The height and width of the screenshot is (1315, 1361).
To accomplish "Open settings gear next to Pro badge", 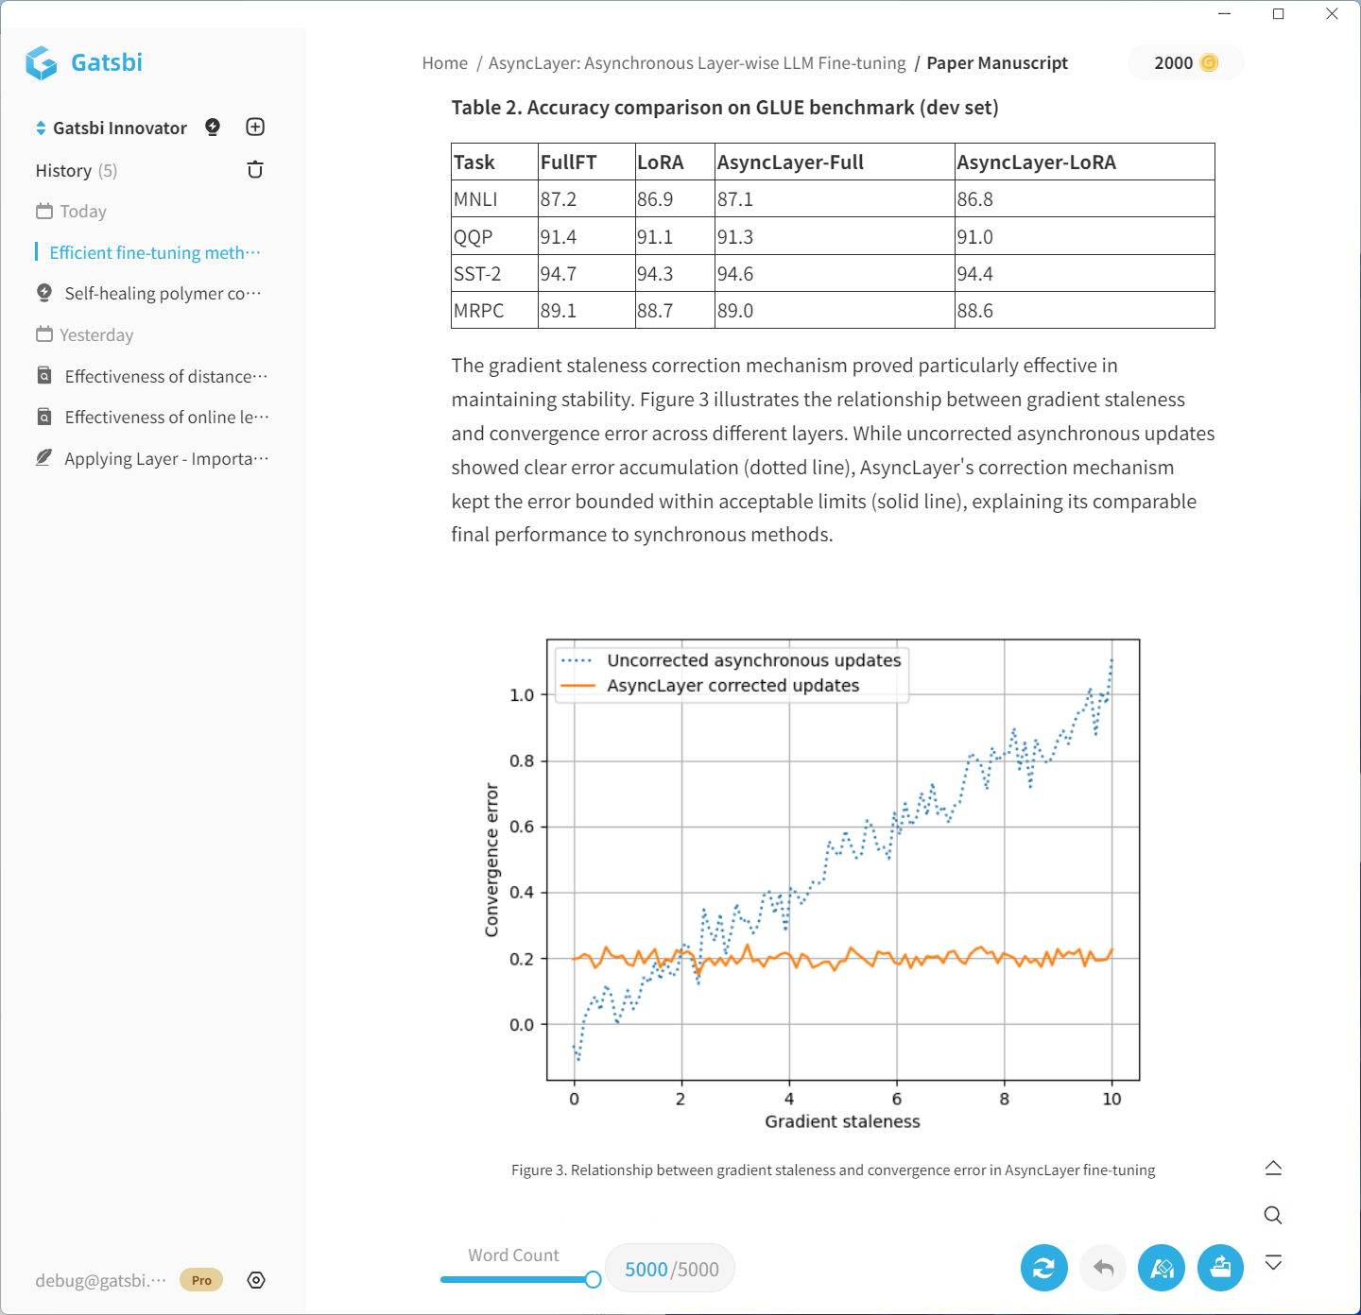I will pyautogui.click(x=256, y=1280).
